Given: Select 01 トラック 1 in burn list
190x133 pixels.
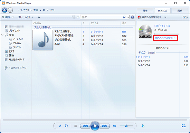Looking at the screenshot, I should (x=144, y=57).
